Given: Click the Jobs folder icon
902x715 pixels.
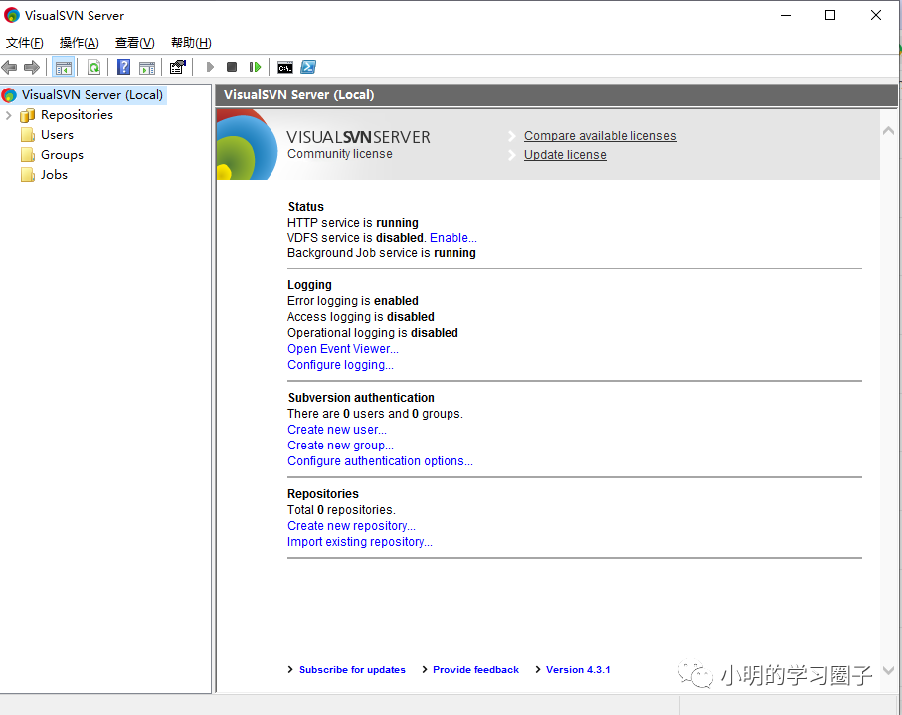Looking at the screenshot, I should (x=28, y=175).
